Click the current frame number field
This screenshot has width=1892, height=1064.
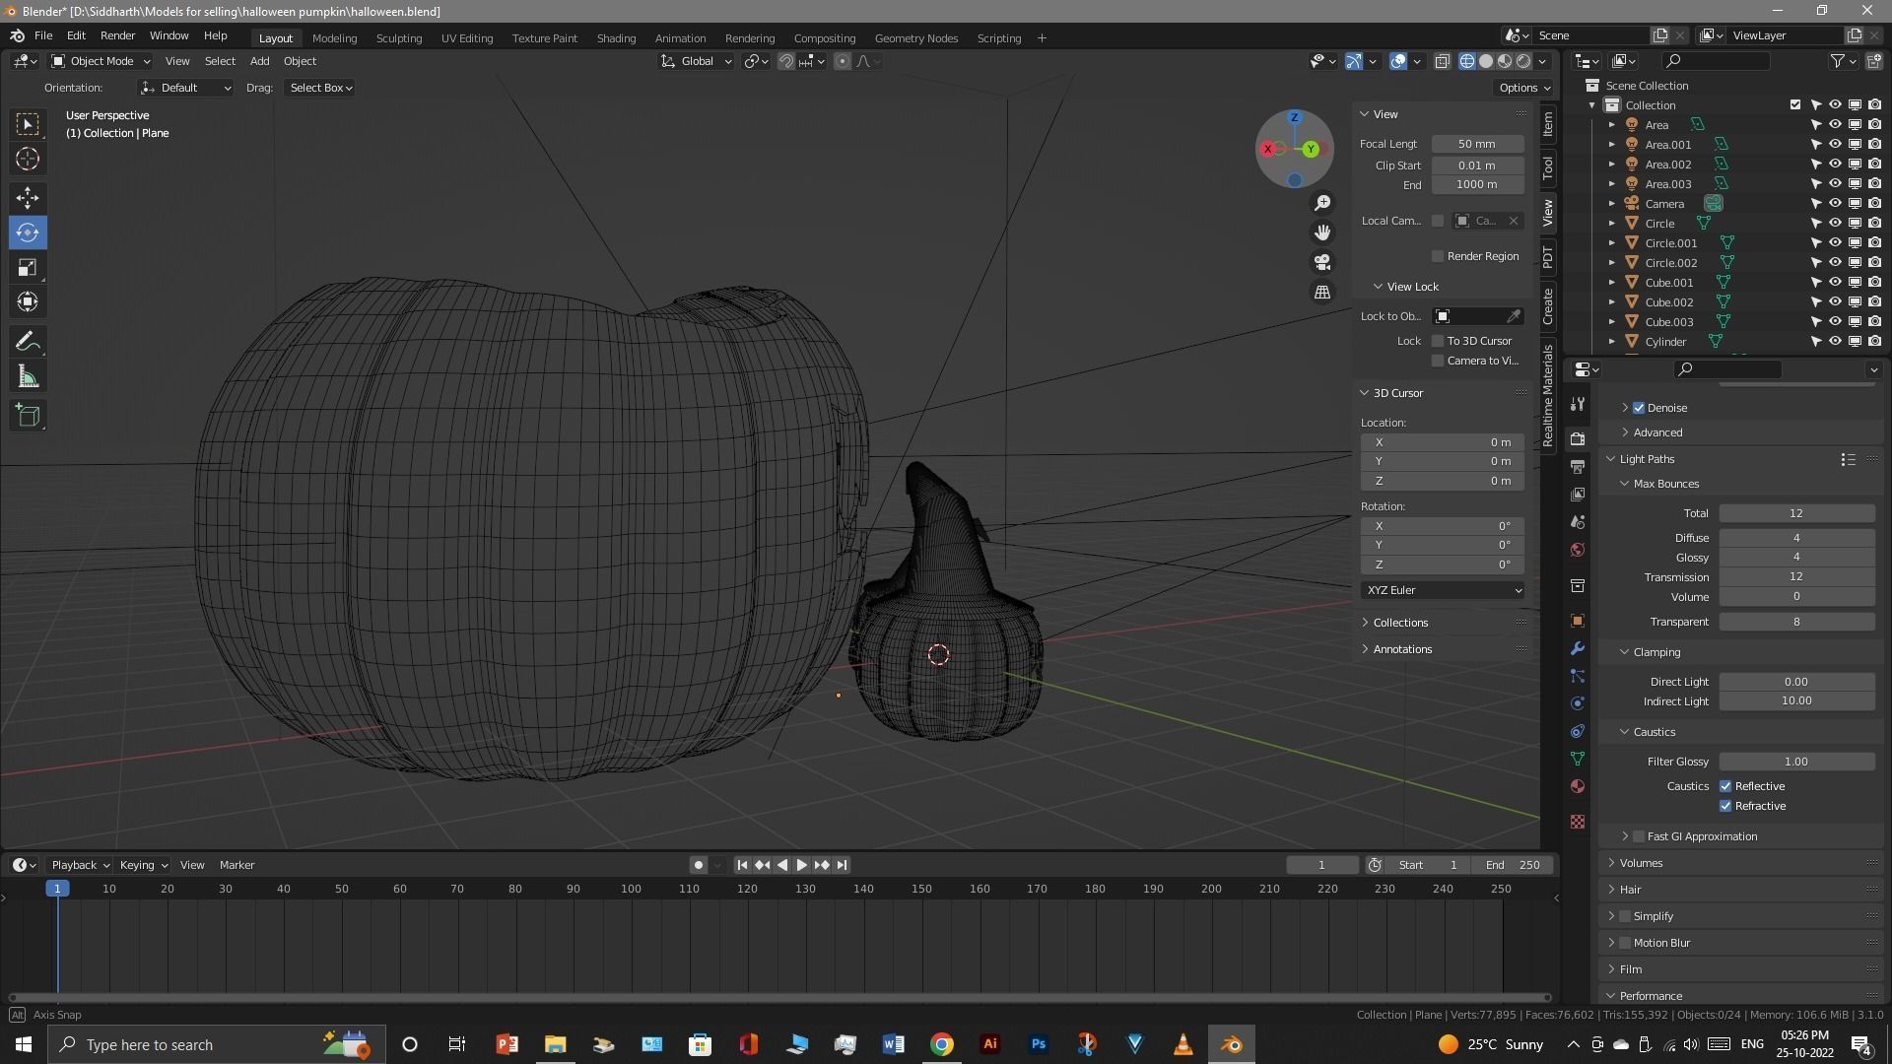click(x=1321, y=865)
